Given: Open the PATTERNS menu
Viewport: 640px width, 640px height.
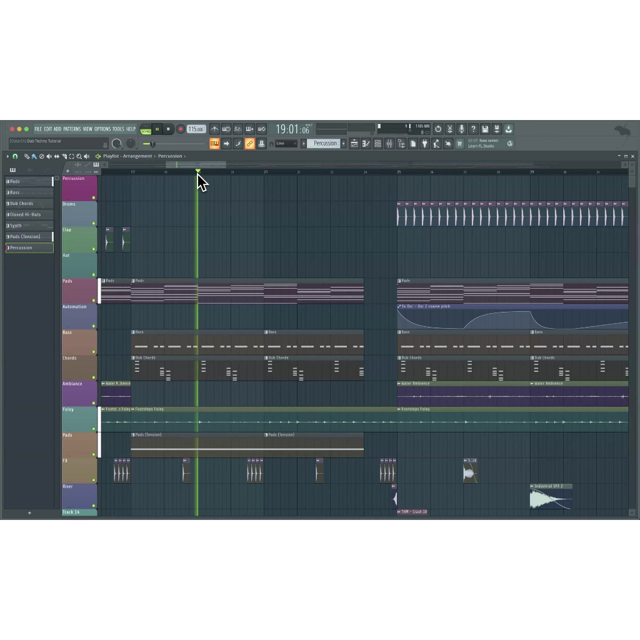Looking at the screenshot, I should (72, 129).
